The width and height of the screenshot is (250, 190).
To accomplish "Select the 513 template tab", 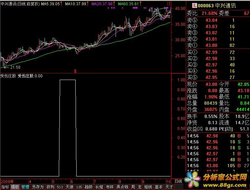I will (60, 187).
